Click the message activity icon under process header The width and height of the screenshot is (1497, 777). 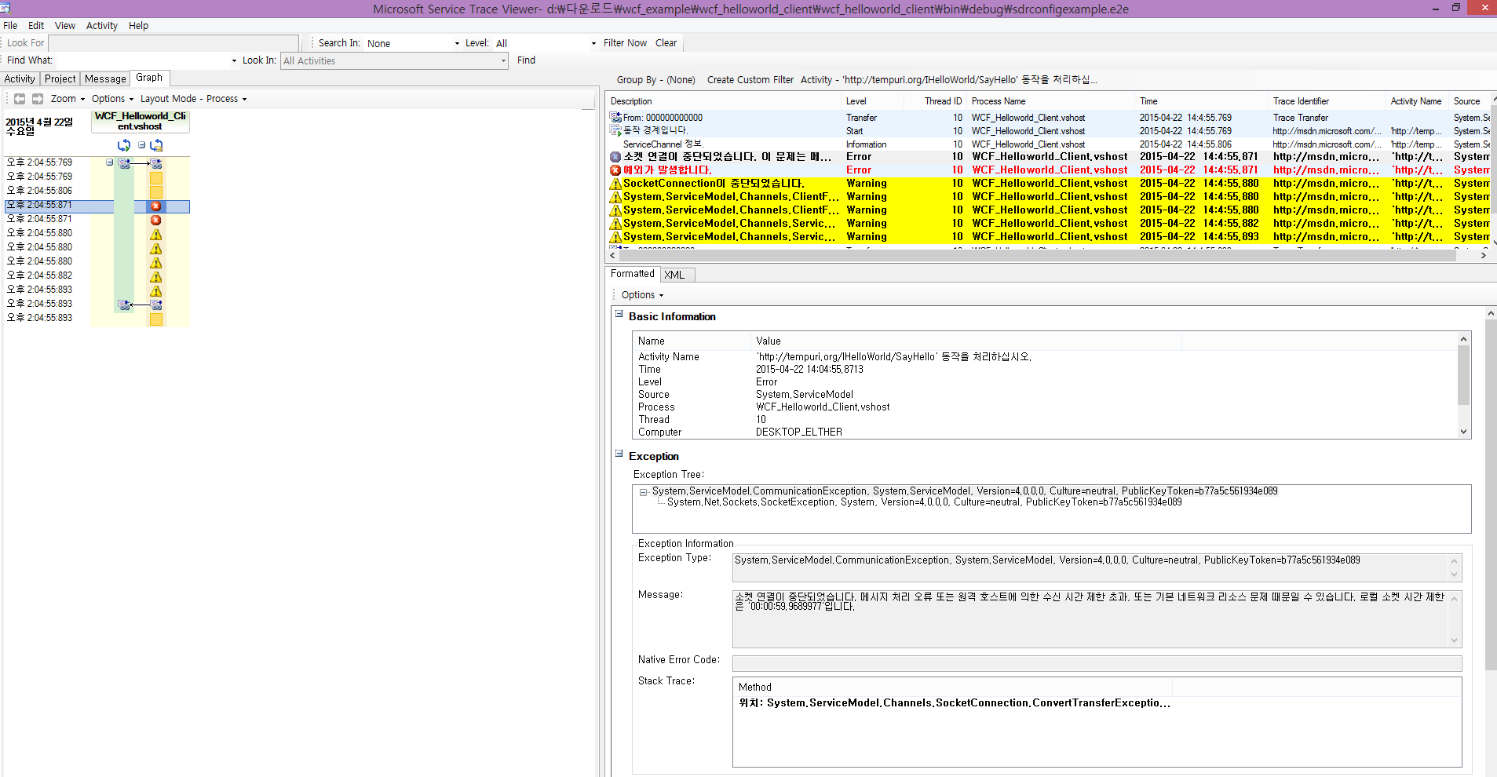[x=156, y=145]
